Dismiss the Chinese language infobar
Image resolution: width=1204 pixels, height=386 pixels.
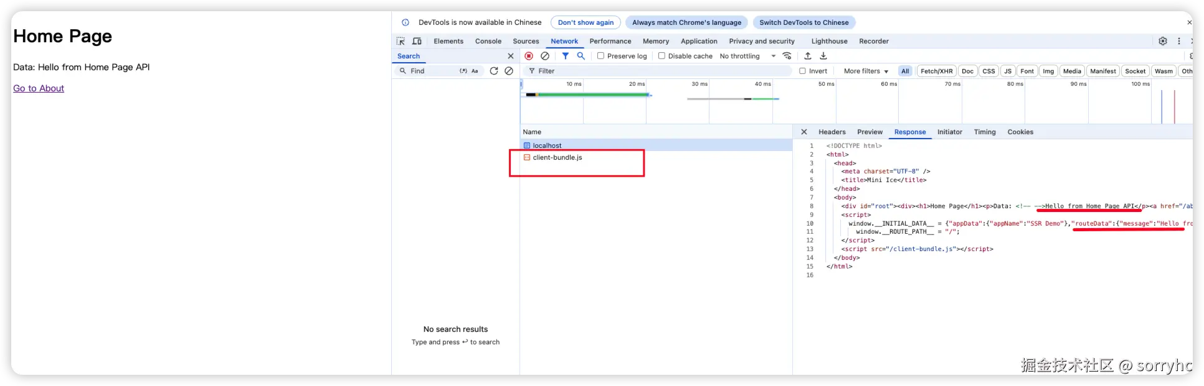pyautogui.click(x=1189, y=22)
